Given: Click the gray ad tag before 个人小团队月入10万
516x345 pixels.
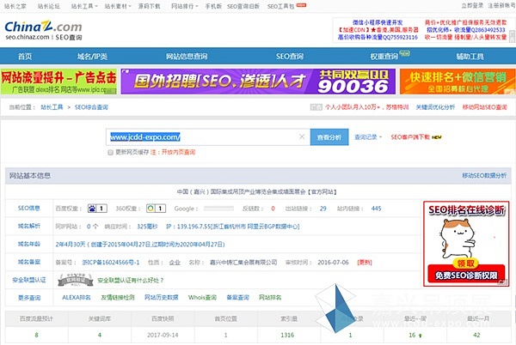Looking at the screenshot, I should click(316, 107).
